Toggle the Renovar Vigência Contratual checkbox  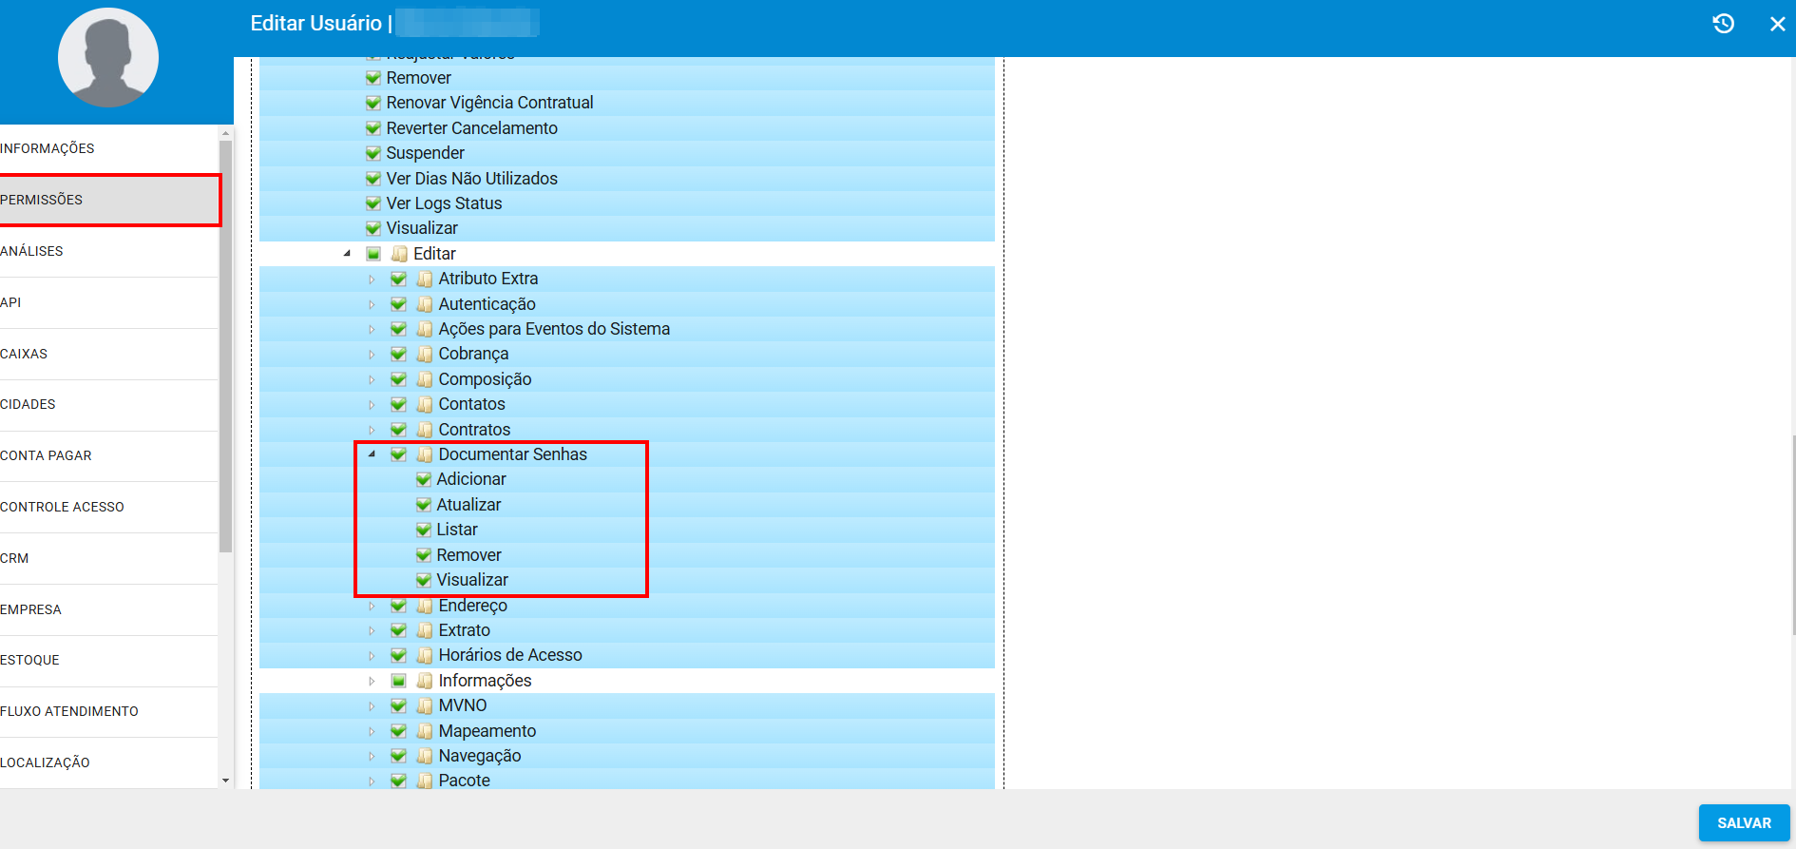[373, 103]
